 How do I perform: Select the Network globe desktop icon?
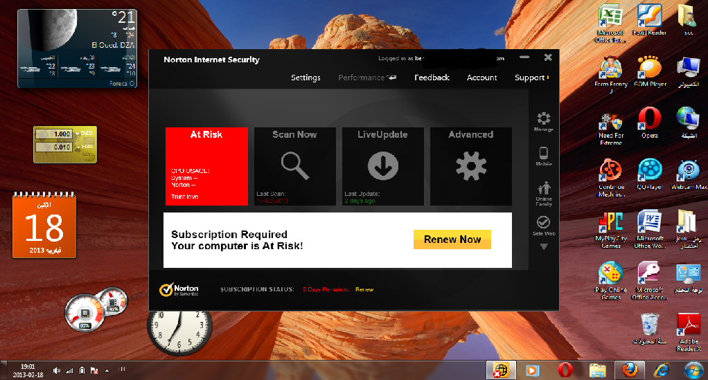[x=688, y=123]
